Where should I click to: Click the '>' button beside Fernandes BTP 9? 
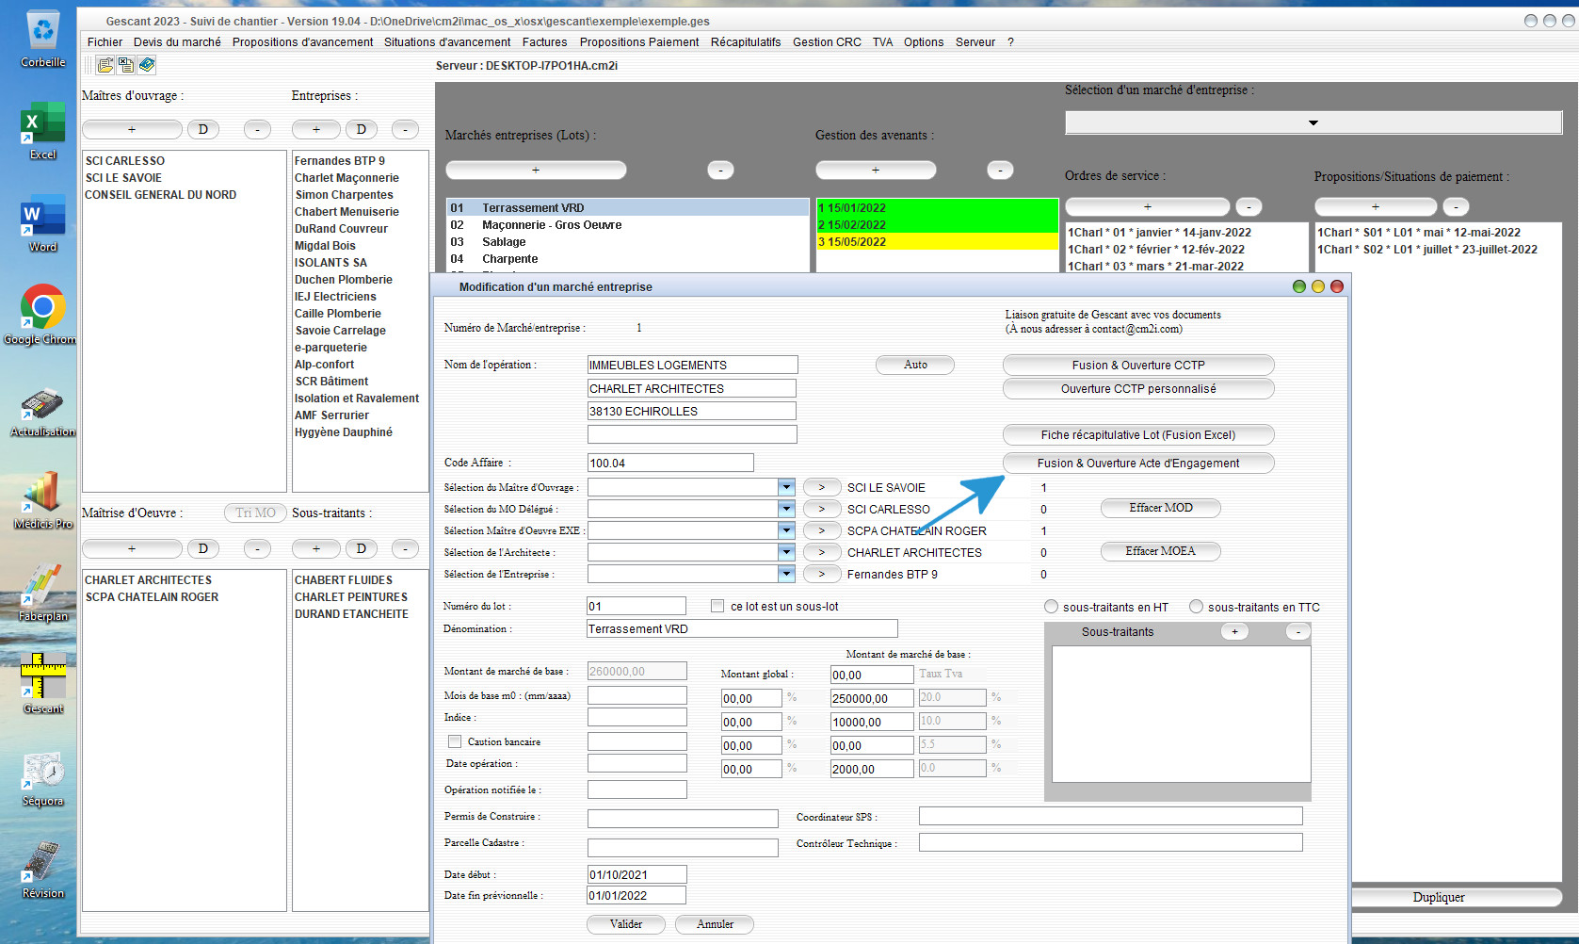(x=822, y=574)
